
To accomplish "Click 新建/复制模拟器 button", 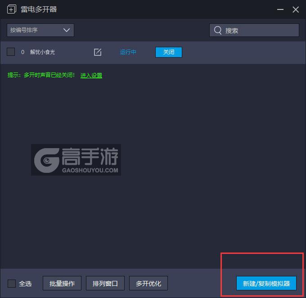I will (266, 283).
